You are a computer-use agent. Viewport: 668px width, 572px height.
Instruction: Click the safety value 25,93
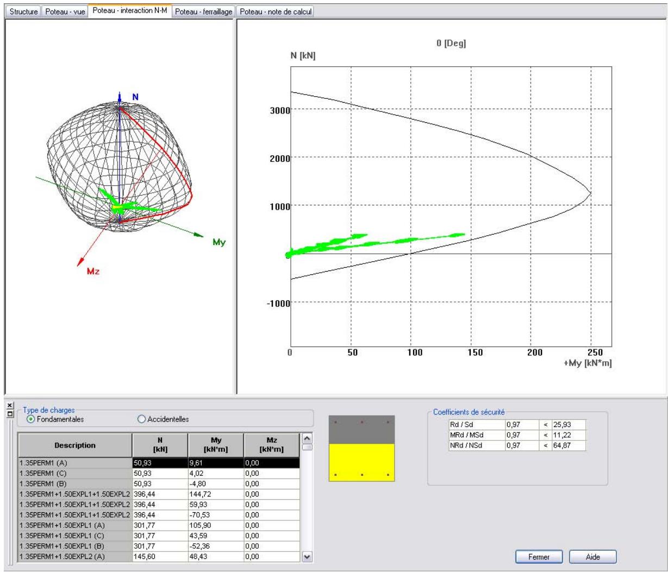point(569,425)
